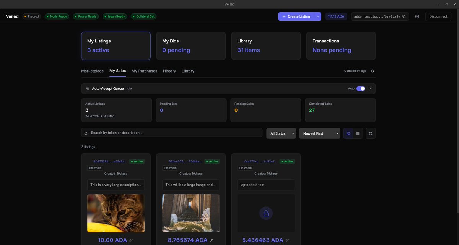The width and height of the screenshot is (459, 245).
Task: Edit price of 5.436463 ADA listing
Action: [x=287, y=240]
